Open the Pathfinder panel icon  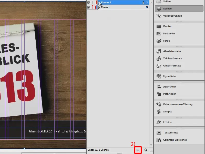point(159,94)
